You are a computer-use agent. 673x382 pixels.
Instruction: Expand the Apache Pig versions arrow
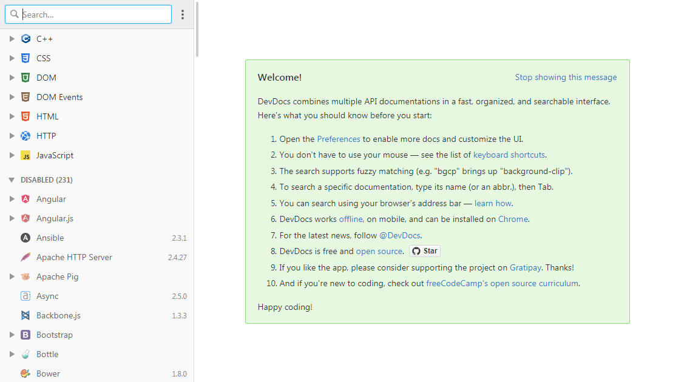(12, 276)
